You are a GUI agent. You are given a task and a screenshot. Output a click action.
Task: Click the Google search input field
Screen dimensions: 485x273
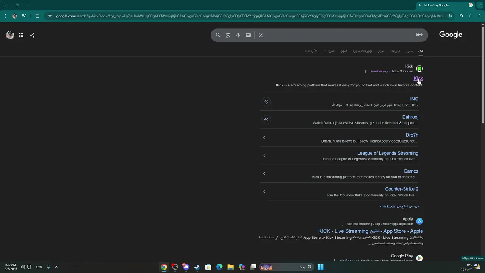(x=341, y=35)
